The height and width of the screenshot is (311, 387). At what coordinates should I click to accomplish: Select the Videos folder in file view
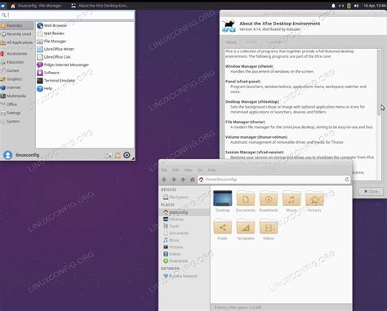[x=269, y=229]
